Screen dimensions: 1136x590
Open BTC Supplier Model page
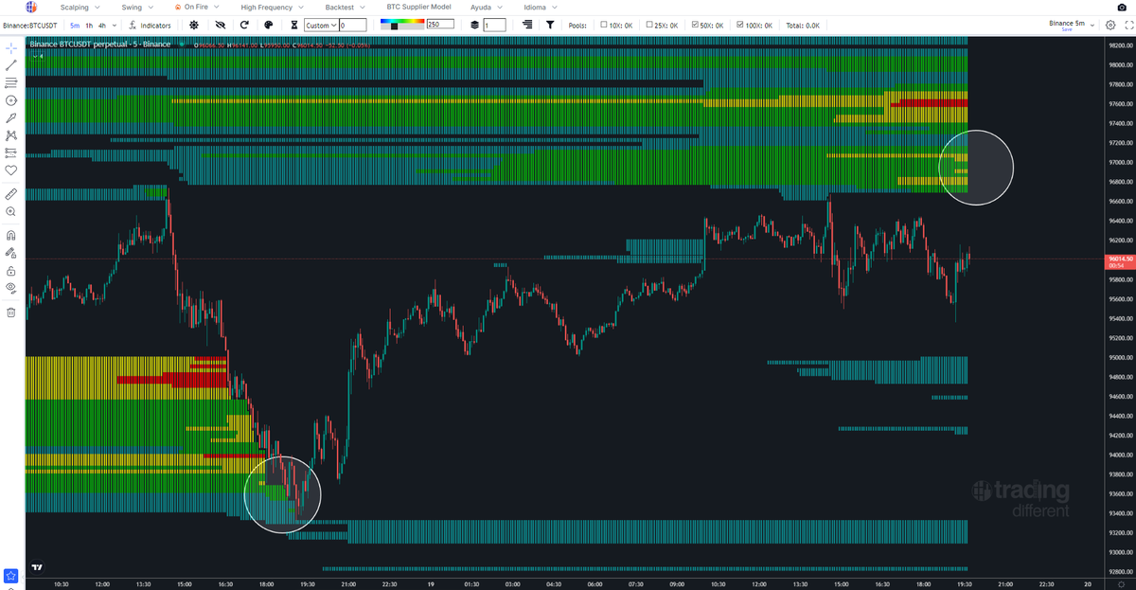pyautogui.click(x=418, y=8)
